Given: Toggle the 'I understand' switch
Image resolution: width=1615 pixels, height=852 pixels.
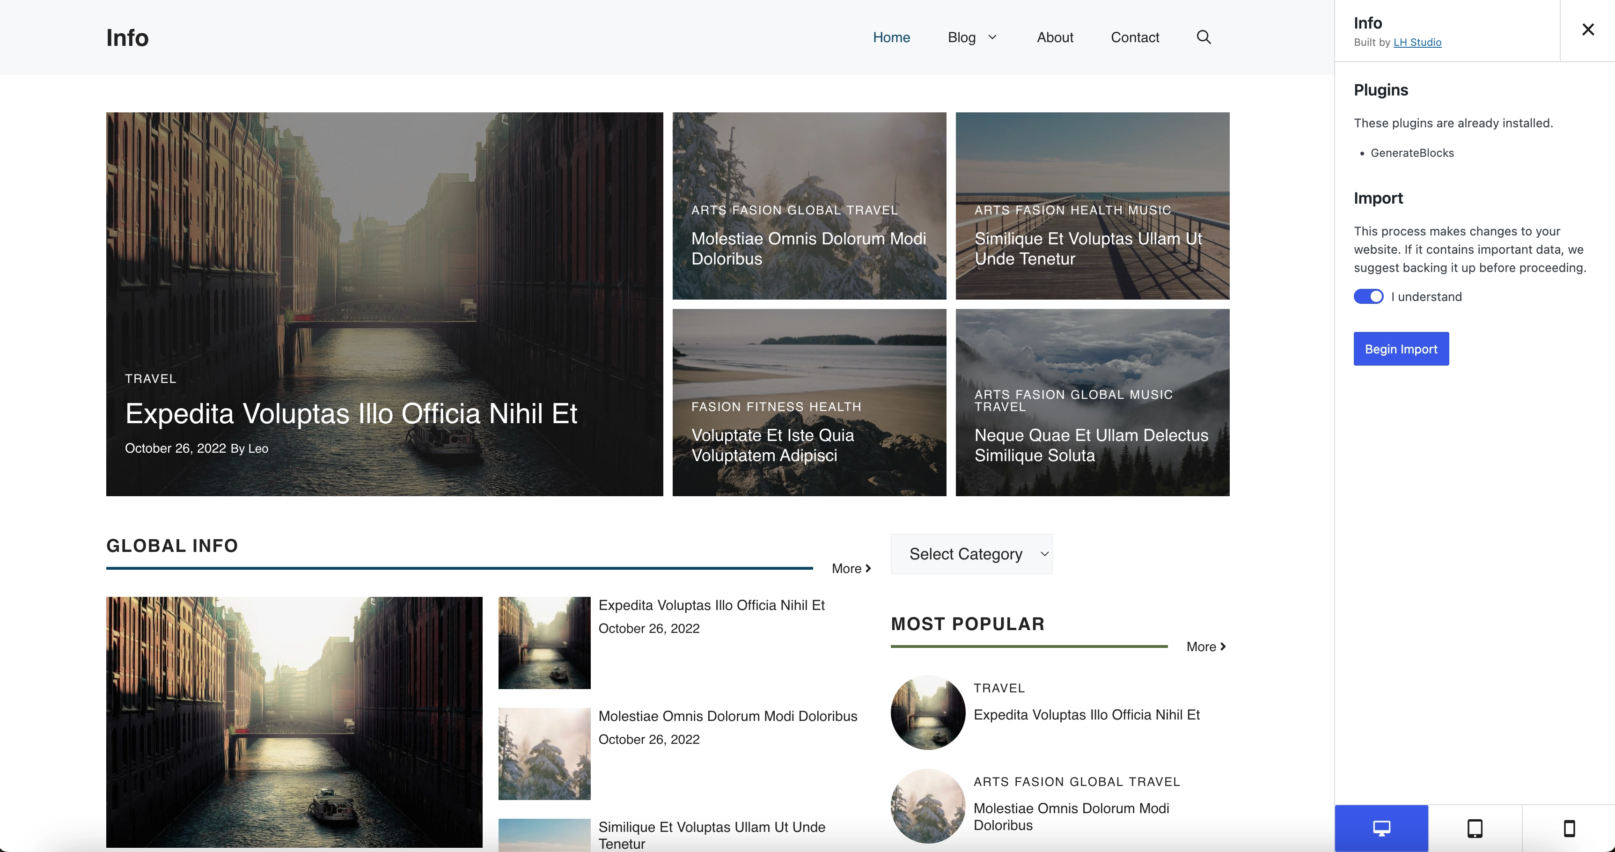Looking at the screenshot, I should pyautogui.click(x=1368, y=296).
